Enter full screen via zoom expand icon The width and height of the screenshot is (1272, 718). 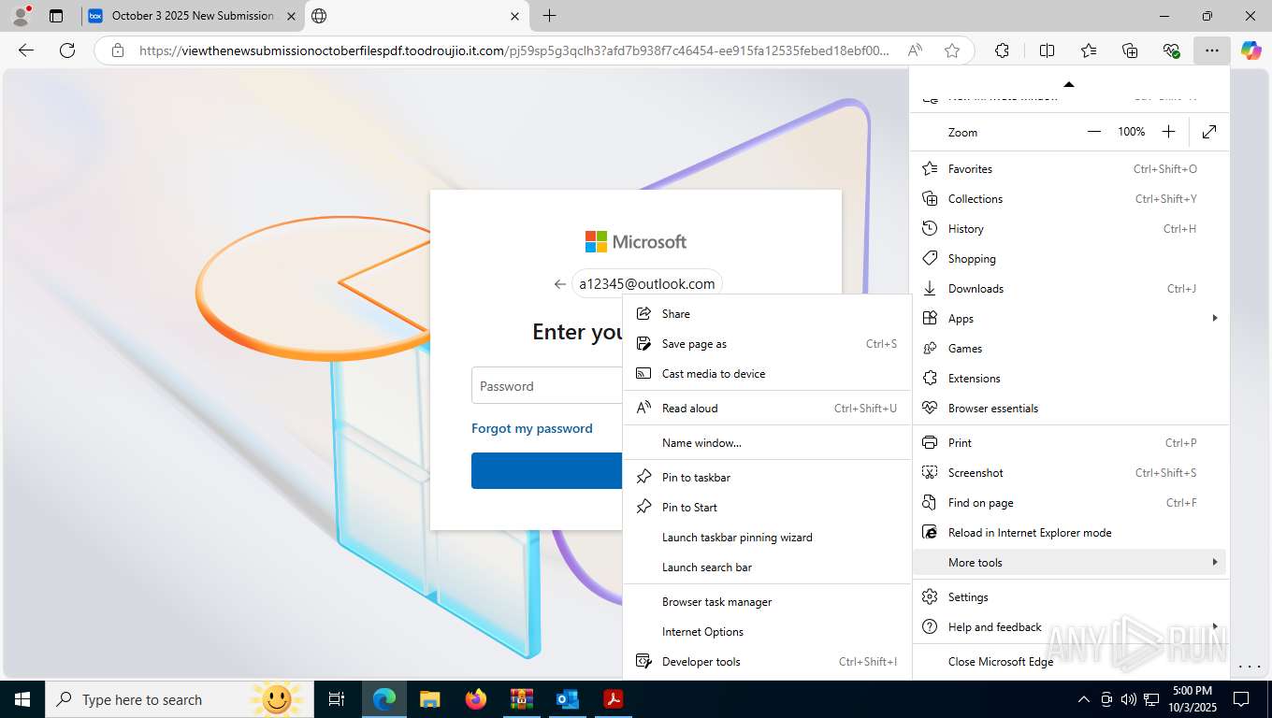click(x=1209, y=132)
